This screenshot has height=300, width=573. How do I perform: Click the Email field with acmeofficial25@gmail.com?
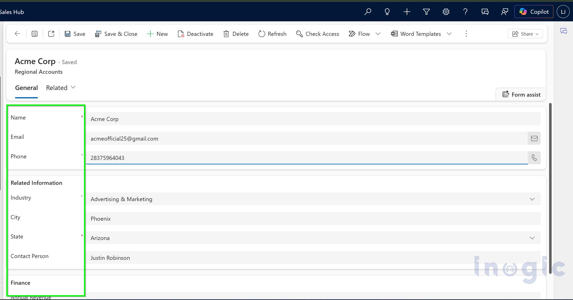tap(307, 138)
